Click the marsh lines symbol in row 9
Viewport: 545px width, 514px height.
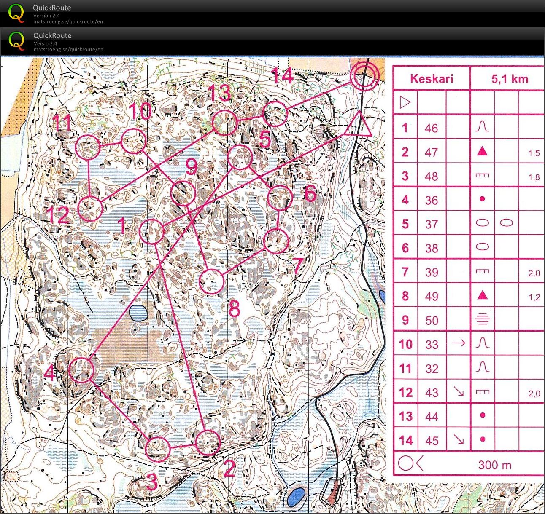pos(482,319)
